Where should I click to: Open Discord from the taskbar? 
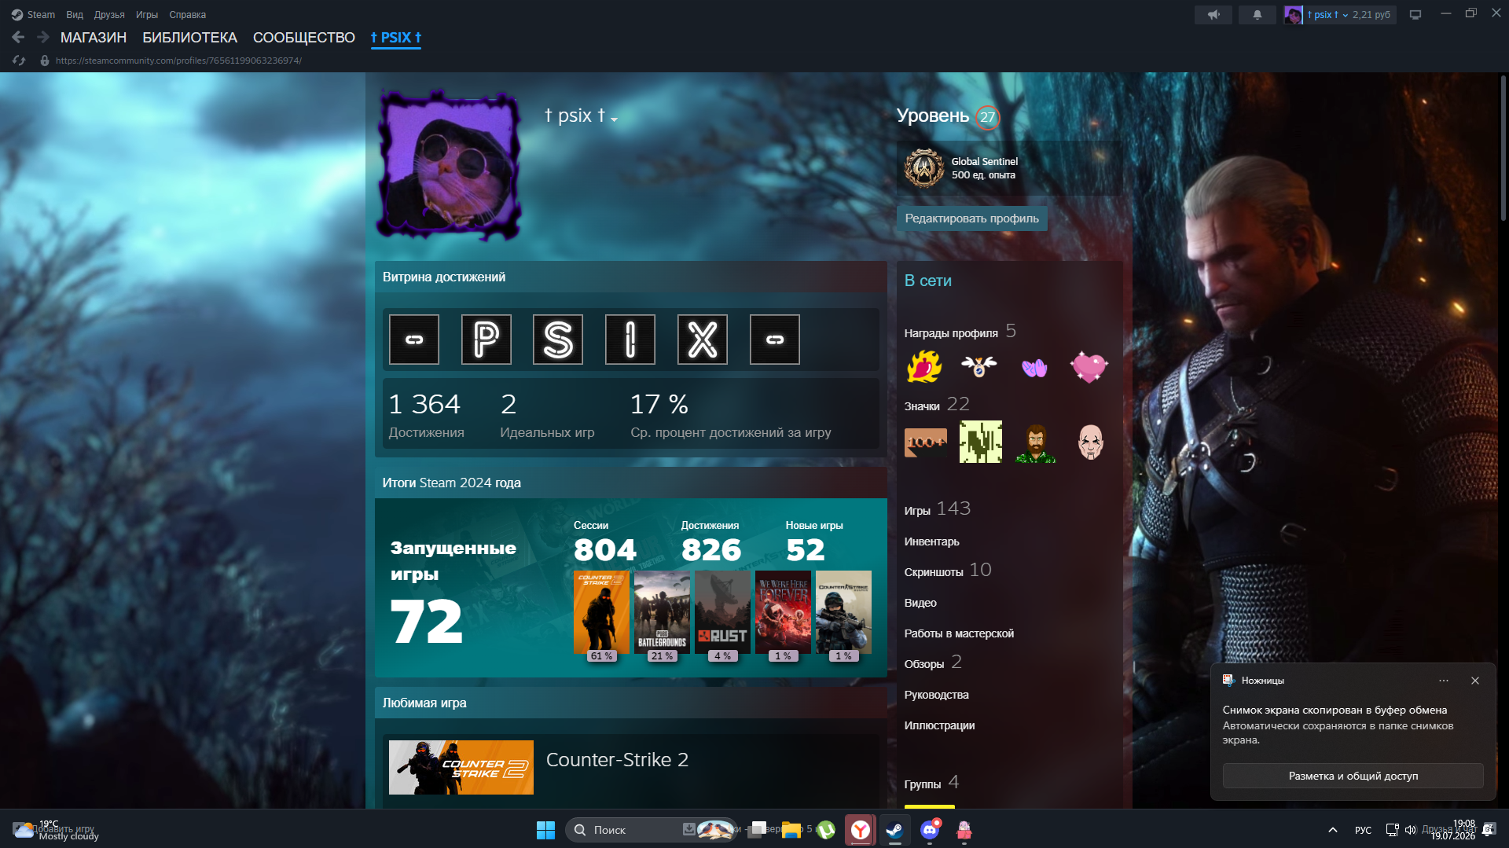click(x=930, y=830)
